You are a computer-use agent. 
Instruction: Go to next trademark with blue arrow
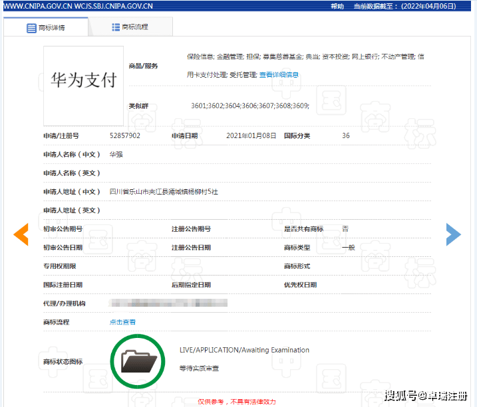coord(453,234)
